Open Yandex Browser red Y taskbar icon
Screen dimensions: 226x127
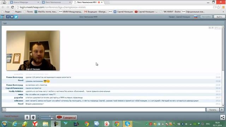tap(35, 124)
